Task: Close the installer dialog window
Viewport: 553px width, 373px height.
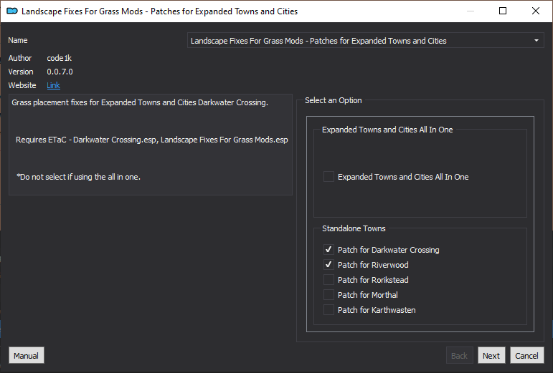Action: (535, 11)
